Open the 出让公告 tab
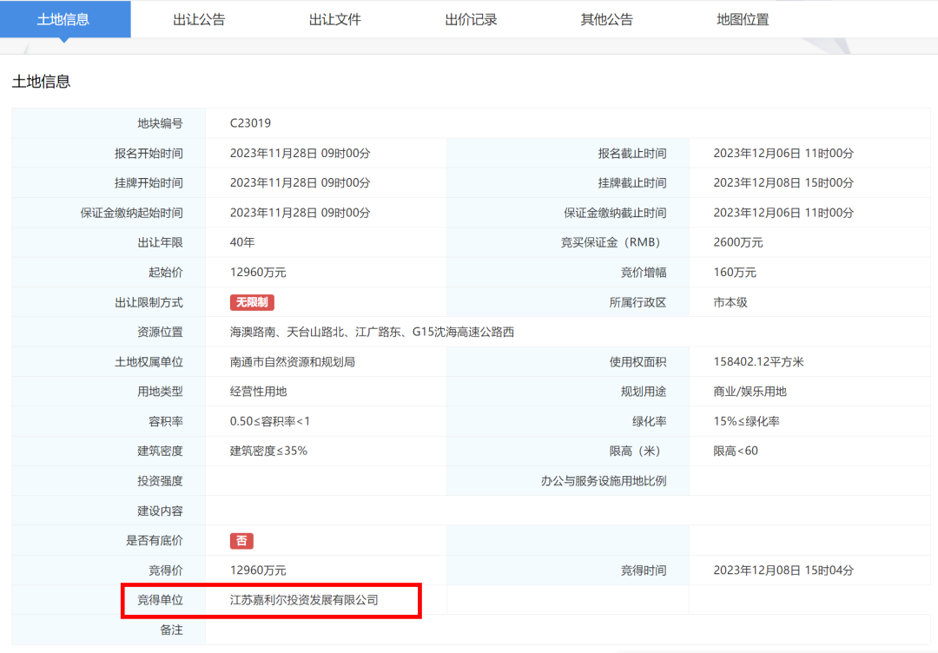This screenshot has height=653, width=938. (x=199, y=20)
